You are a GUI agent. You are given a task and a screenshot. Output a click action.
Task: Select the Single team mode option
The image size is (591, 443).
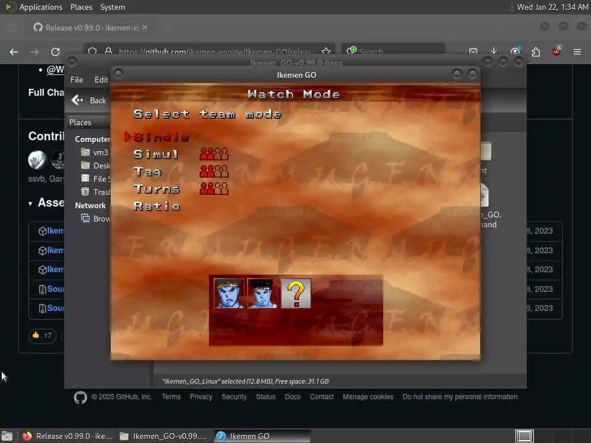pos(162,137)
